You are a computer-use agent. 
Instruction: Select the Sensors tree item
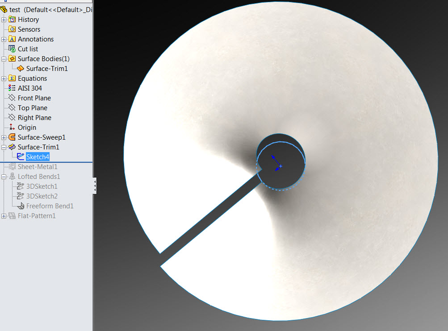click(x=29, y=29)
